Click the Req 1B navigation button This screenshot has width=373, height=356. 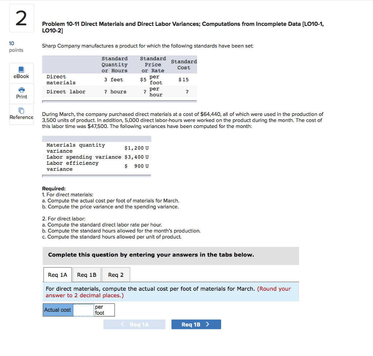click(196, 324)
